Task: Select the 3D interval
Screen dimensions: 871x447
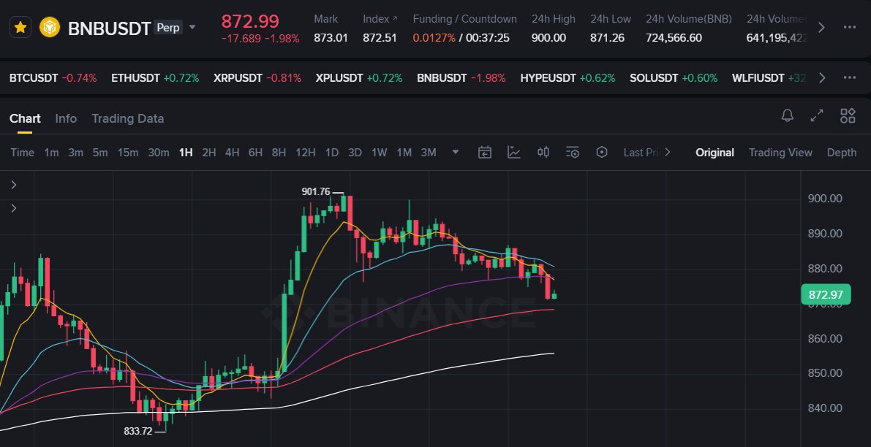Action: click(x=355, y=153)
